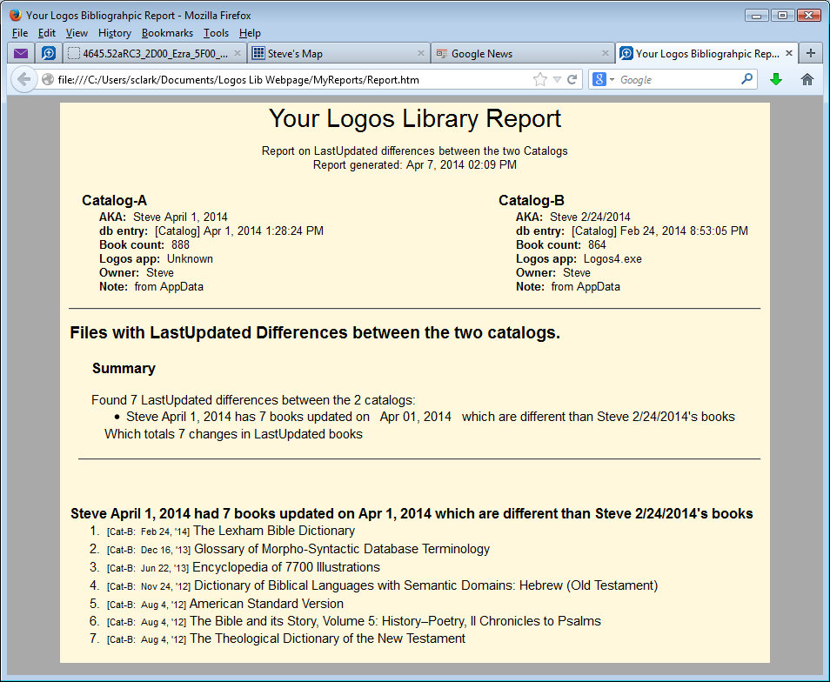Click 'Book count: 888' in Catalog-A
This screenshot has width=830, height=682.
(144, 245)
